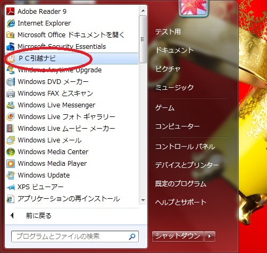Select Microsoft Office ドキュメントを開く entry
This screenshot has width=267, height=253.
tap(71, 35)
